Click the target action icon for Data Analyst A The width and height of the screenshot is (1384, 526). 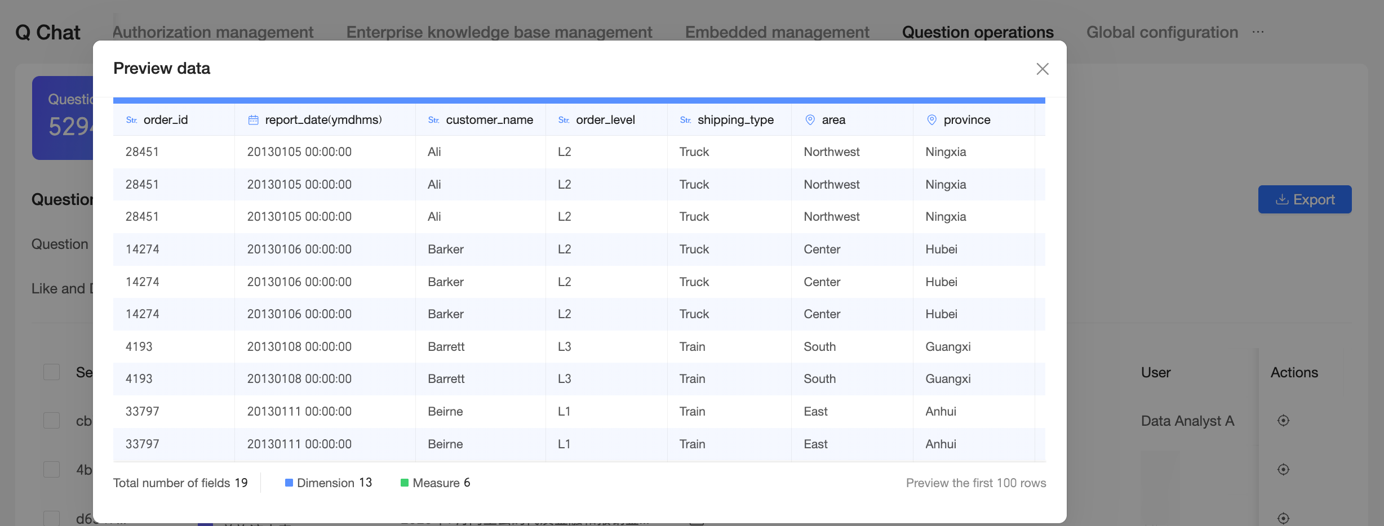[x=1283, y=421]
